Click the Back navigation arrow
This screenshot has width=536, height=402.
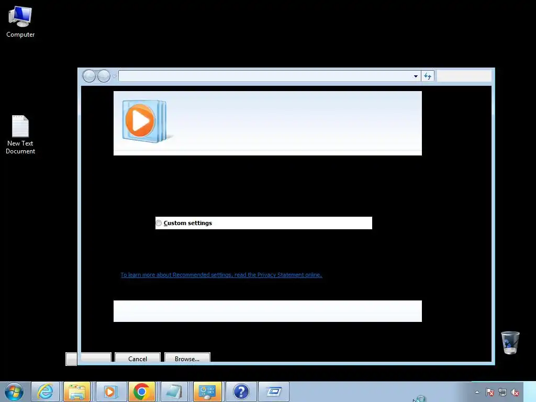pyautogui.click(x=89, y=76)
